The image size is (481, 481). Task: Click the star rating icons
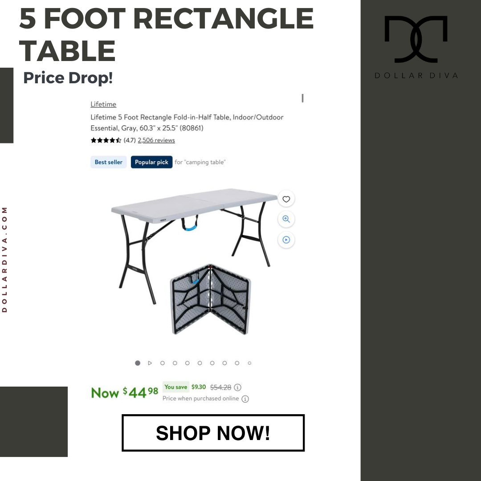click(x=106, y=140)
